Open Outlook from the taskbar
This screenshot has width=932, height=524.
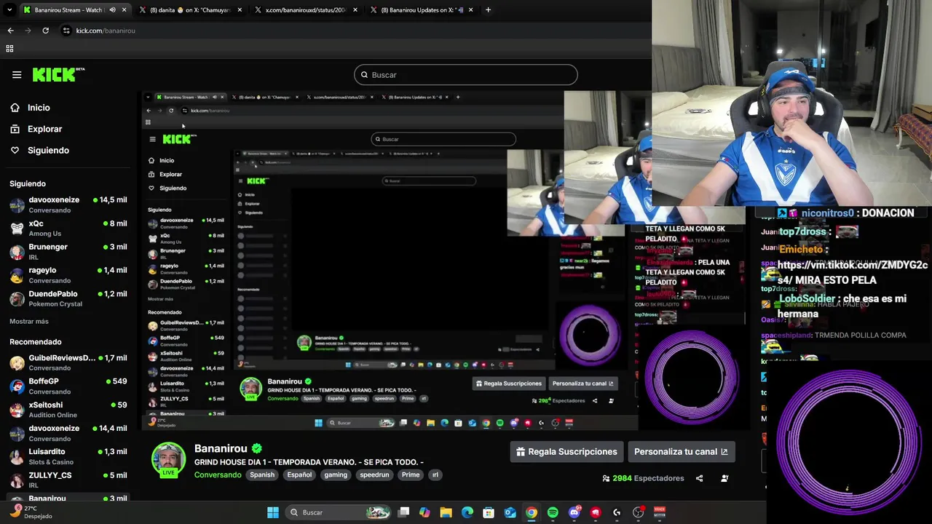coord(510,512)
